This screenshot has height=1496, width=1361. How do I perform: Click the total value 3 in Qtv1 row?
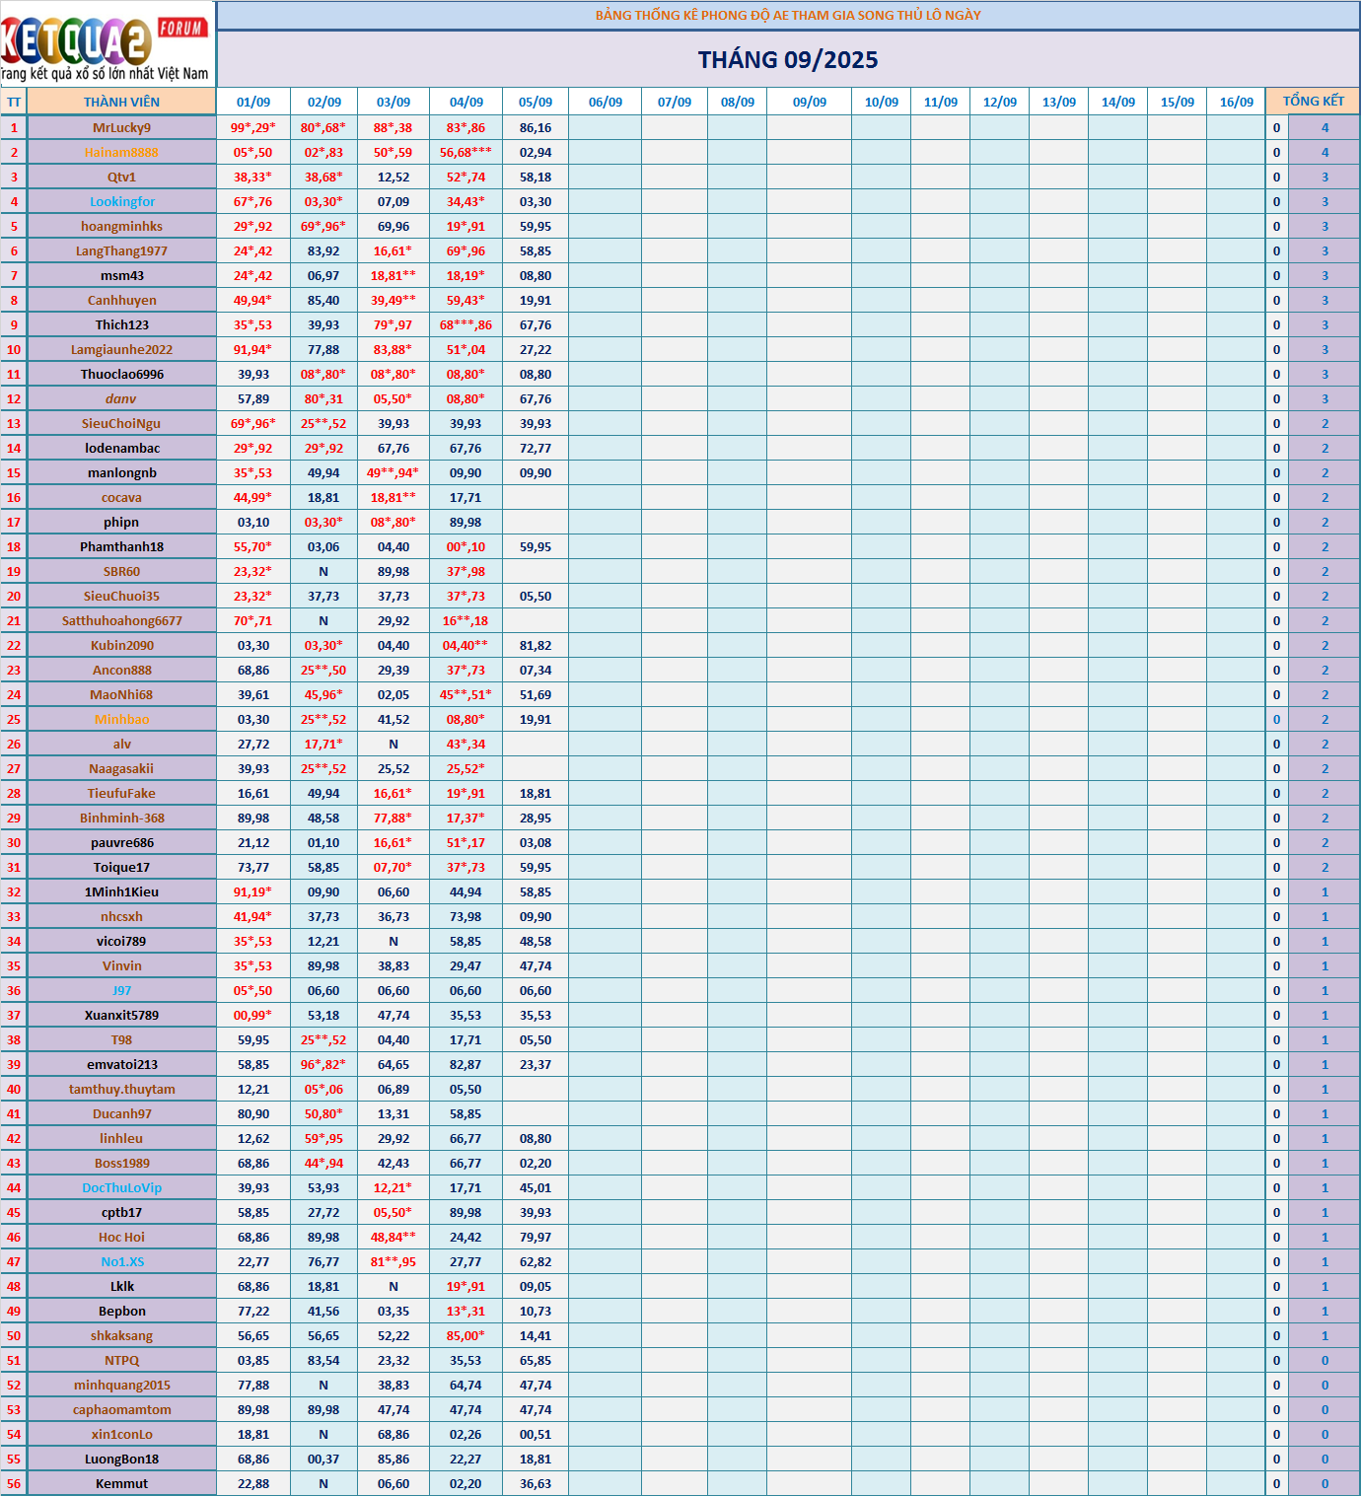click(1325, 177)
